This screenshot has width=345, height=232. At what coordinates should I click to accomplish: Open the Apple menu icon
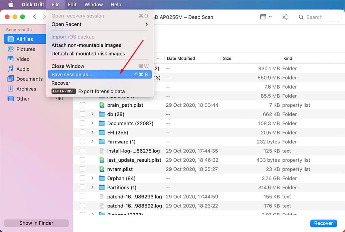(x=11, y=4)
